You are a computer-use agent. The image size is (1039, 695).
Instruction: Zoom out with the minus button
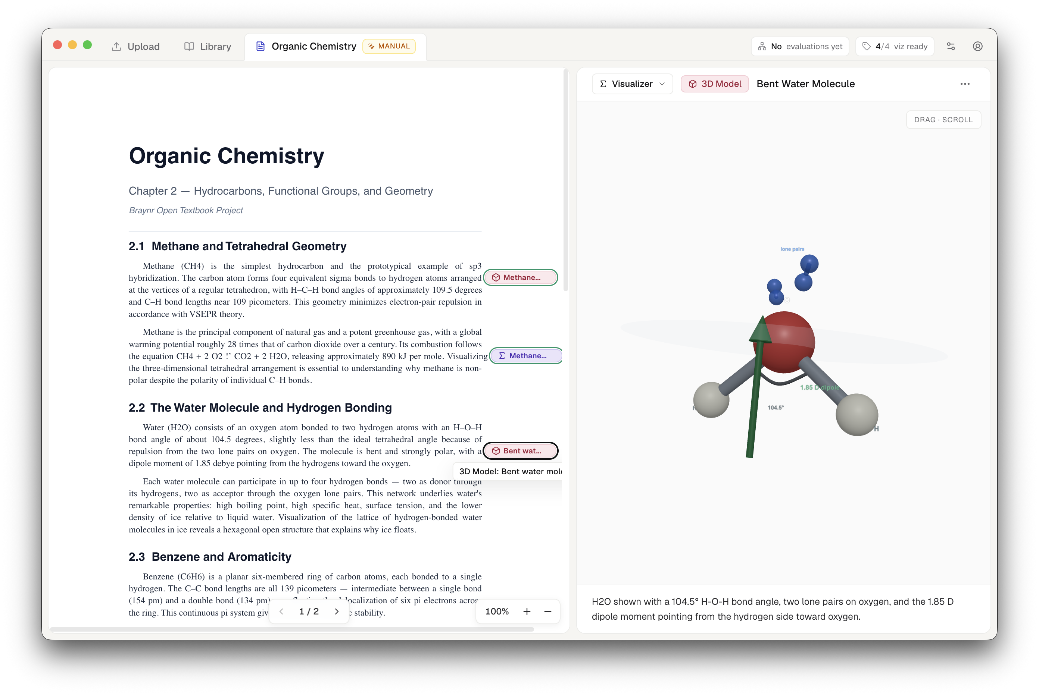point(547,611)
